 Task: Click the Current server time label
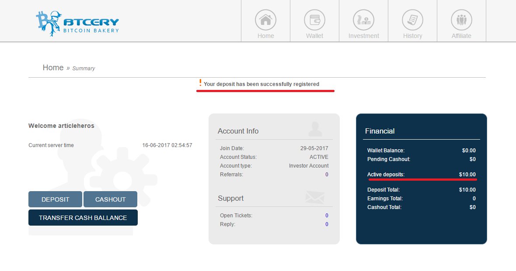tap(51, 145)
